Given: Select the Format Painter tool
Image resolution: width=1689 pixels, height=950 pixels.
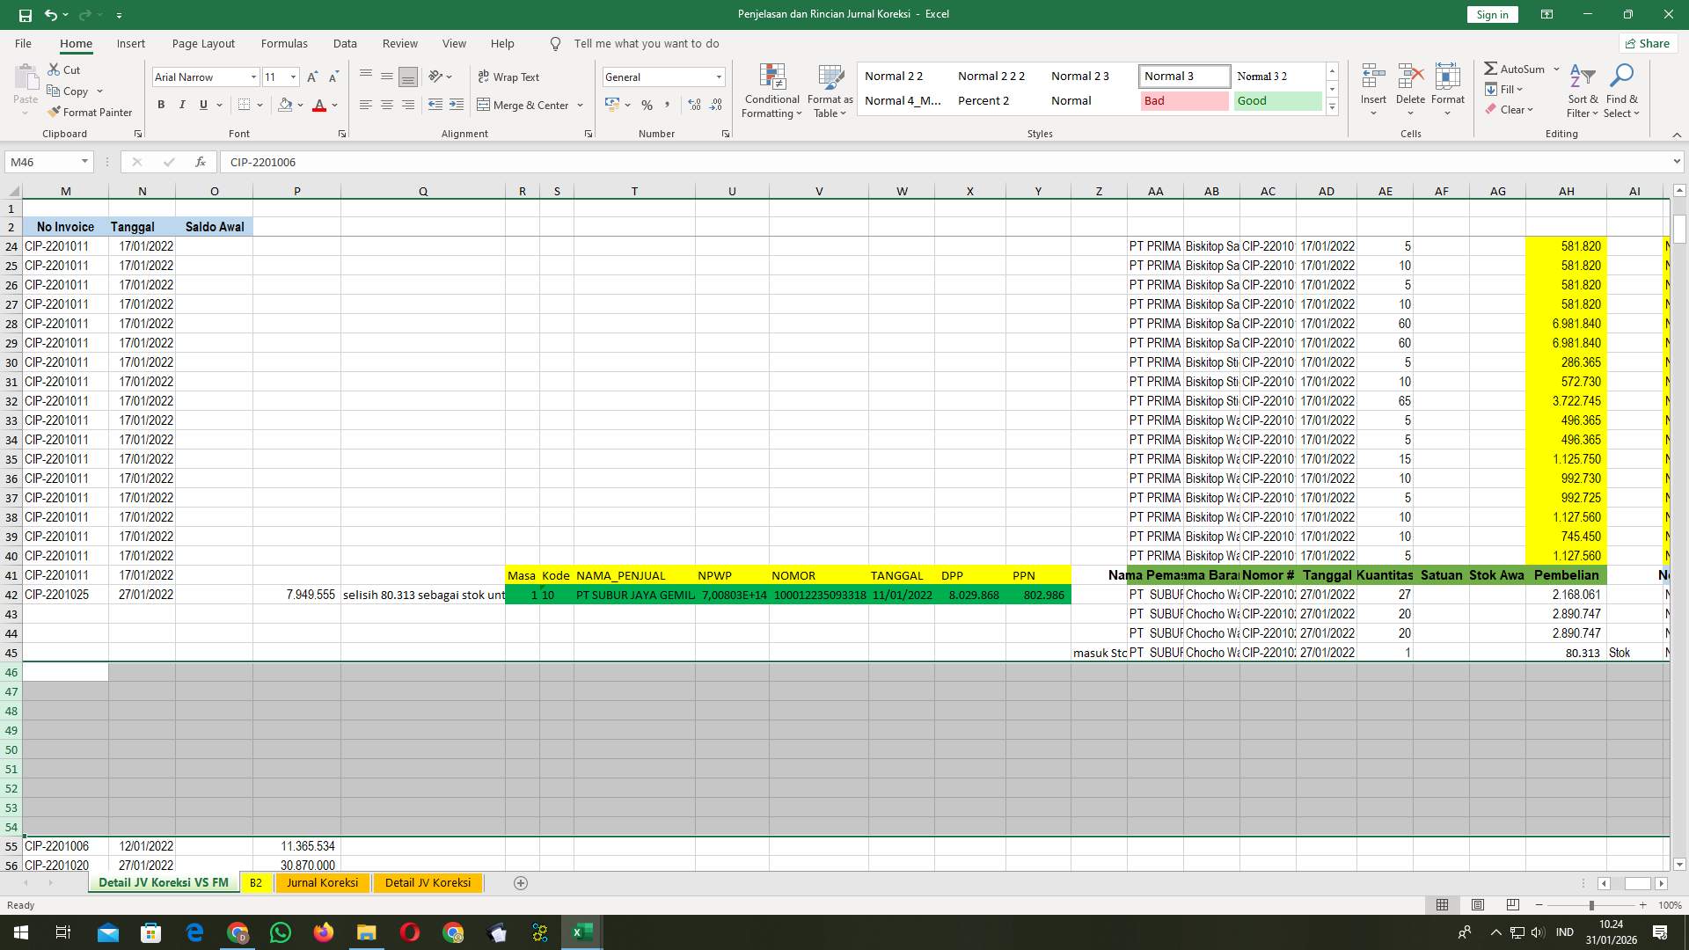Looking at the screenshot, I should (91, 112).
